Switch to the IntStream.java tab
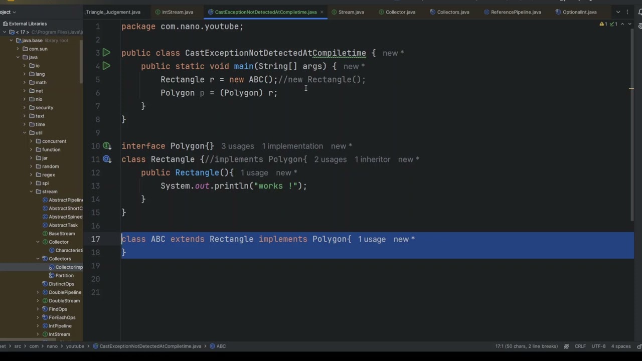Viewport: 642px width, 361px height. [x=174, y=12]
